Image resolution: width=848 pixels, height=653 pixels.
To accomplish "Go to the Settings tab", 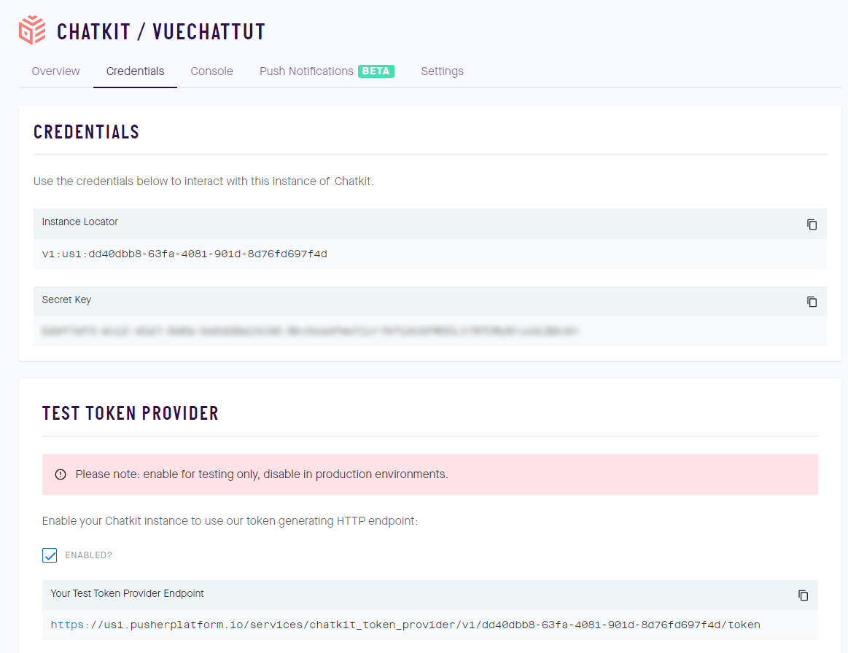I will pos(442,71).
